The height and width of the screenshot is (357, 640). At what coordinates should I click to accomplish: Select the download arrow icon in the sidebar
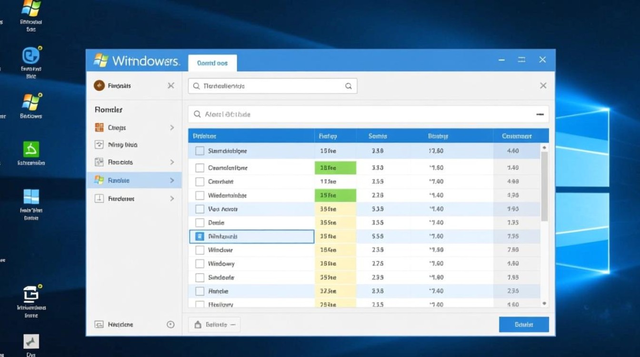tap(99, 198)
